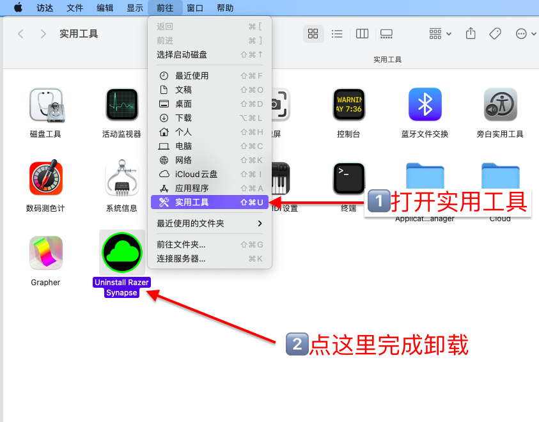The image size is (539, 422).
Task: Choose 应用程序 in the Go menu
Action: (210, 189)
